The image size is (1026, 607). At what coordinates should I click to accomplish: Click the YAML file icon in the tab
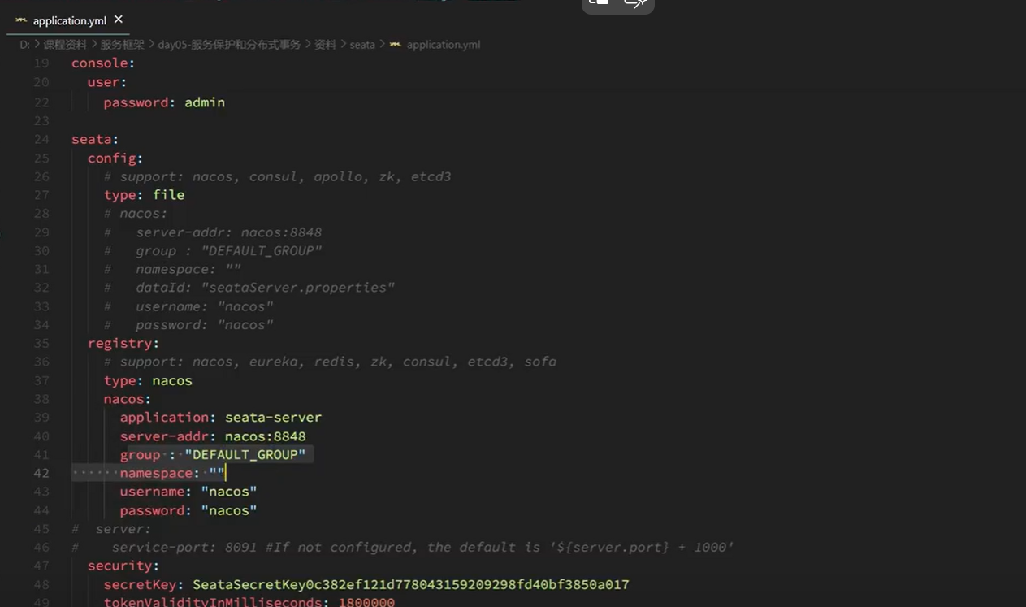[x=21, y=20]
